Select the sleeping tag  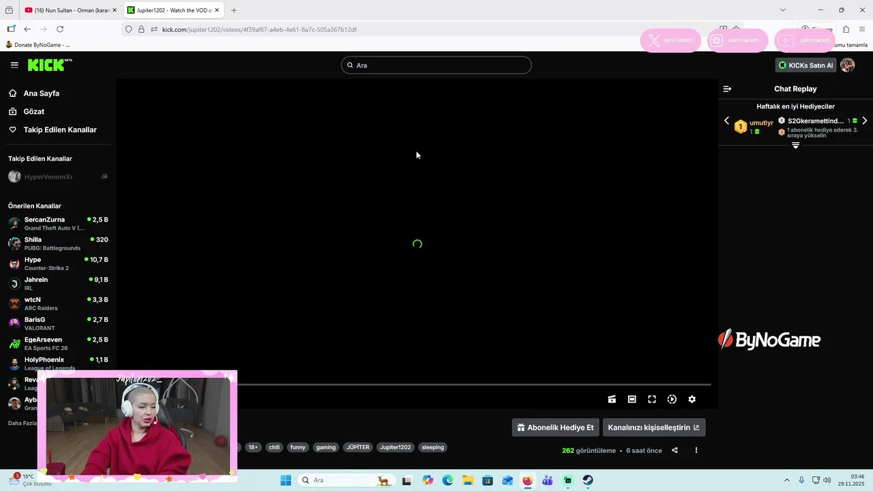pos(433,447)
